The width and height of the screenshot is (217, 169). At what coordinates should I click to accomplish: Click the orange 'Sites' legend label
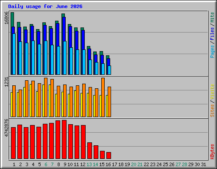[212, 111]
